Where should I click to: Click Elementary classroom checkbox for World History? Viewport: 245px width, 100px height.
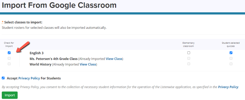coord(189,64)
